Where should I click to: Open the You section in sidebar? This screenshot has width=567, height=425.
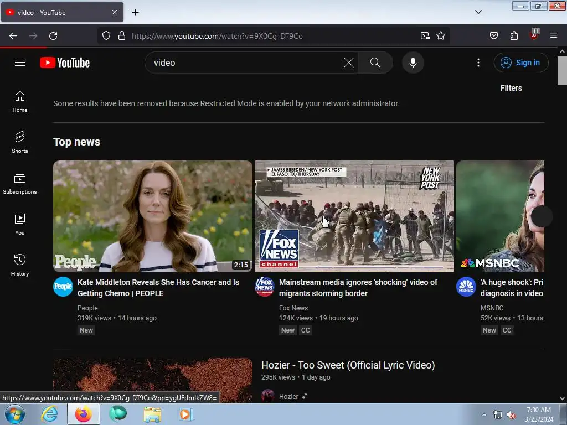[x=20, y=225]
